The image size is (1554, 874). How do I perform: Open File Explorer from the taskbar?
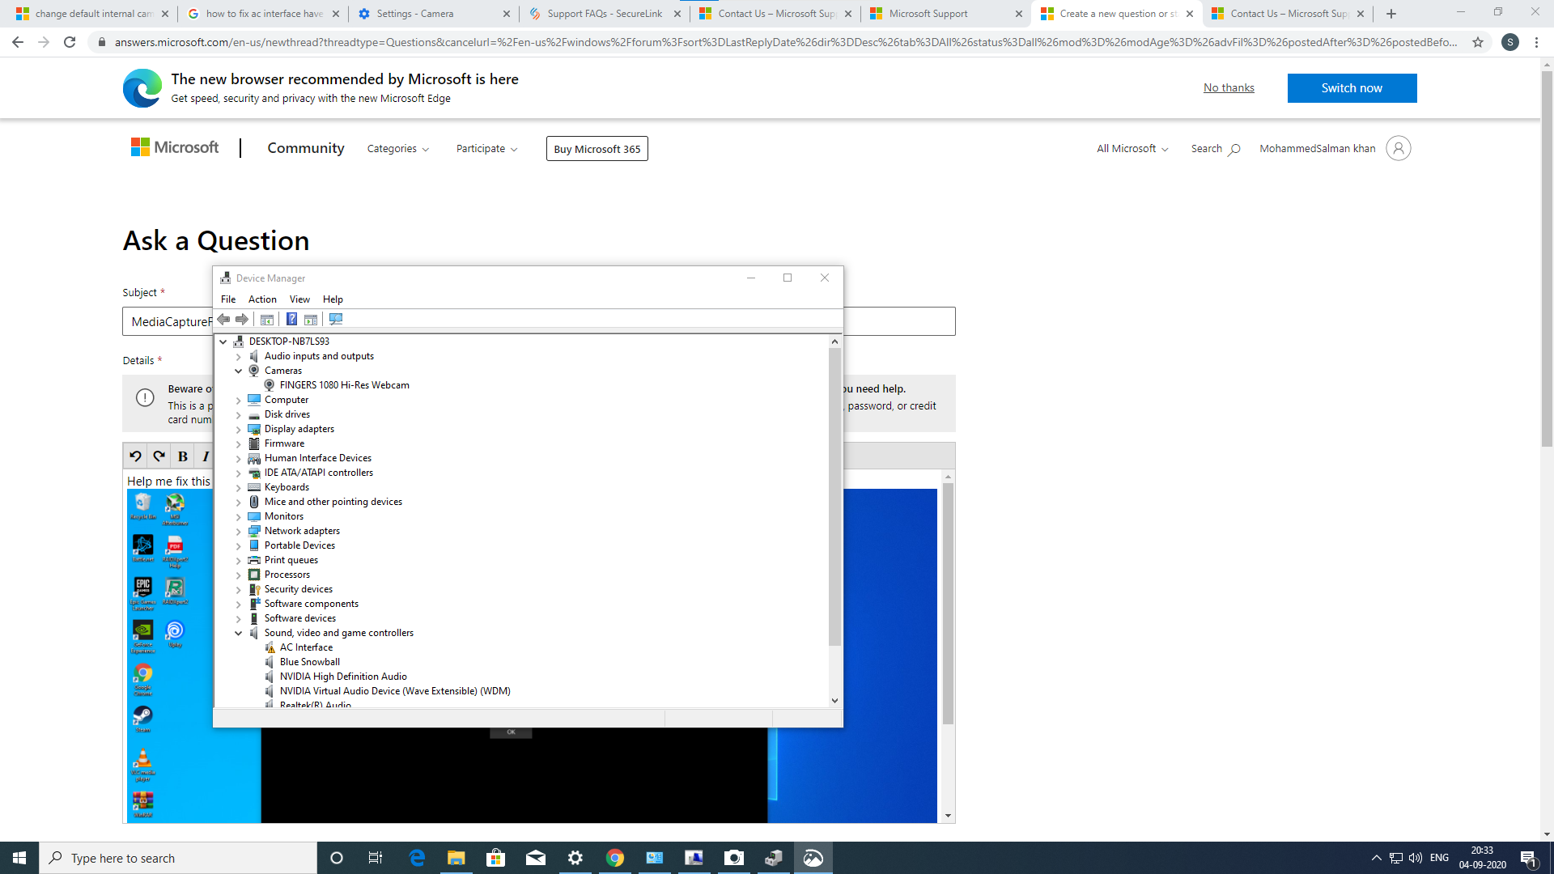(456, 858)
